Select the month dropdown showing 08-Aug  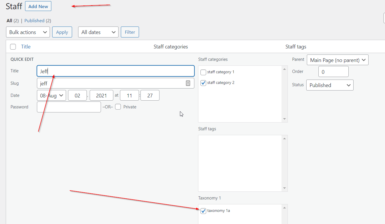click(x=52, y=95)
